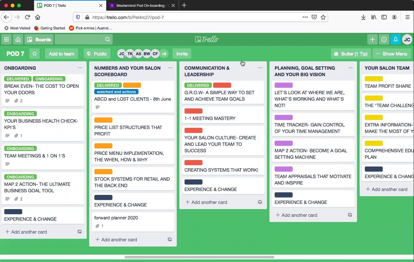Open PLANNING, GOAL SETTING list actions menu
414x262 pixels.
tap(351, 68)
